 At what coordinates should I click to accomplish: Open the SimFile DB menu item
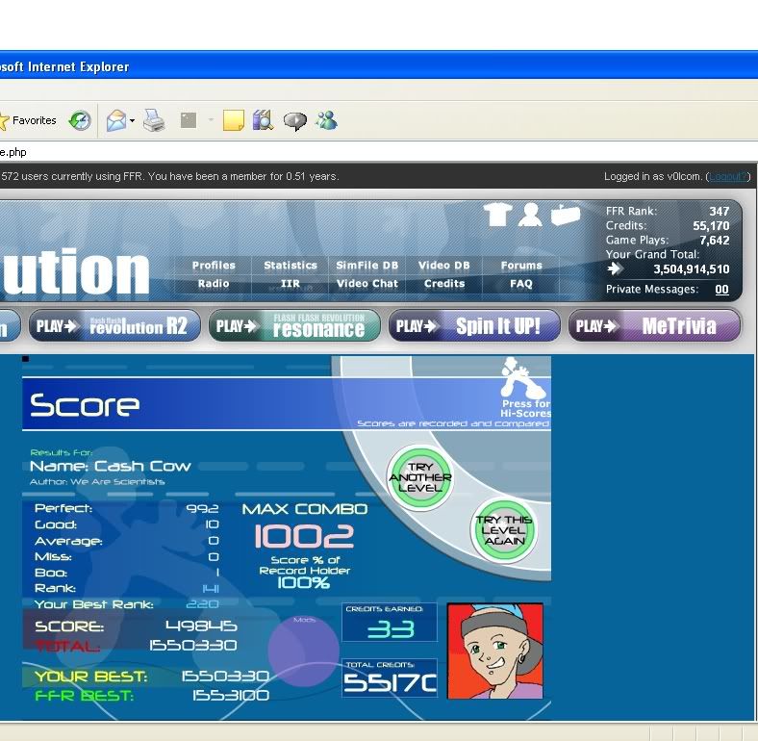coord(367,265)
